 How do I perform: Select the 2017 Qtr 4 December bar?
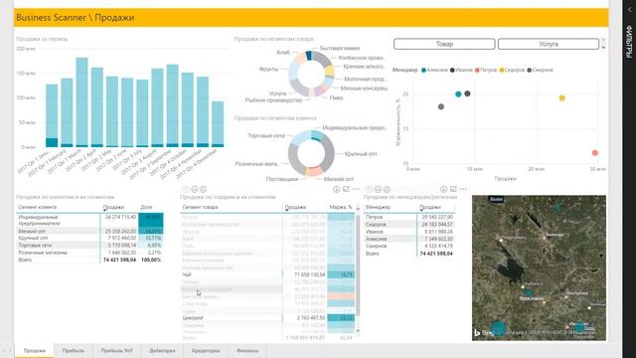(218, 123)
